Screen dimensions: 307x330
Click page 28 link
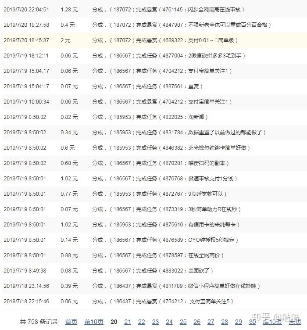[x=225, y=322]
